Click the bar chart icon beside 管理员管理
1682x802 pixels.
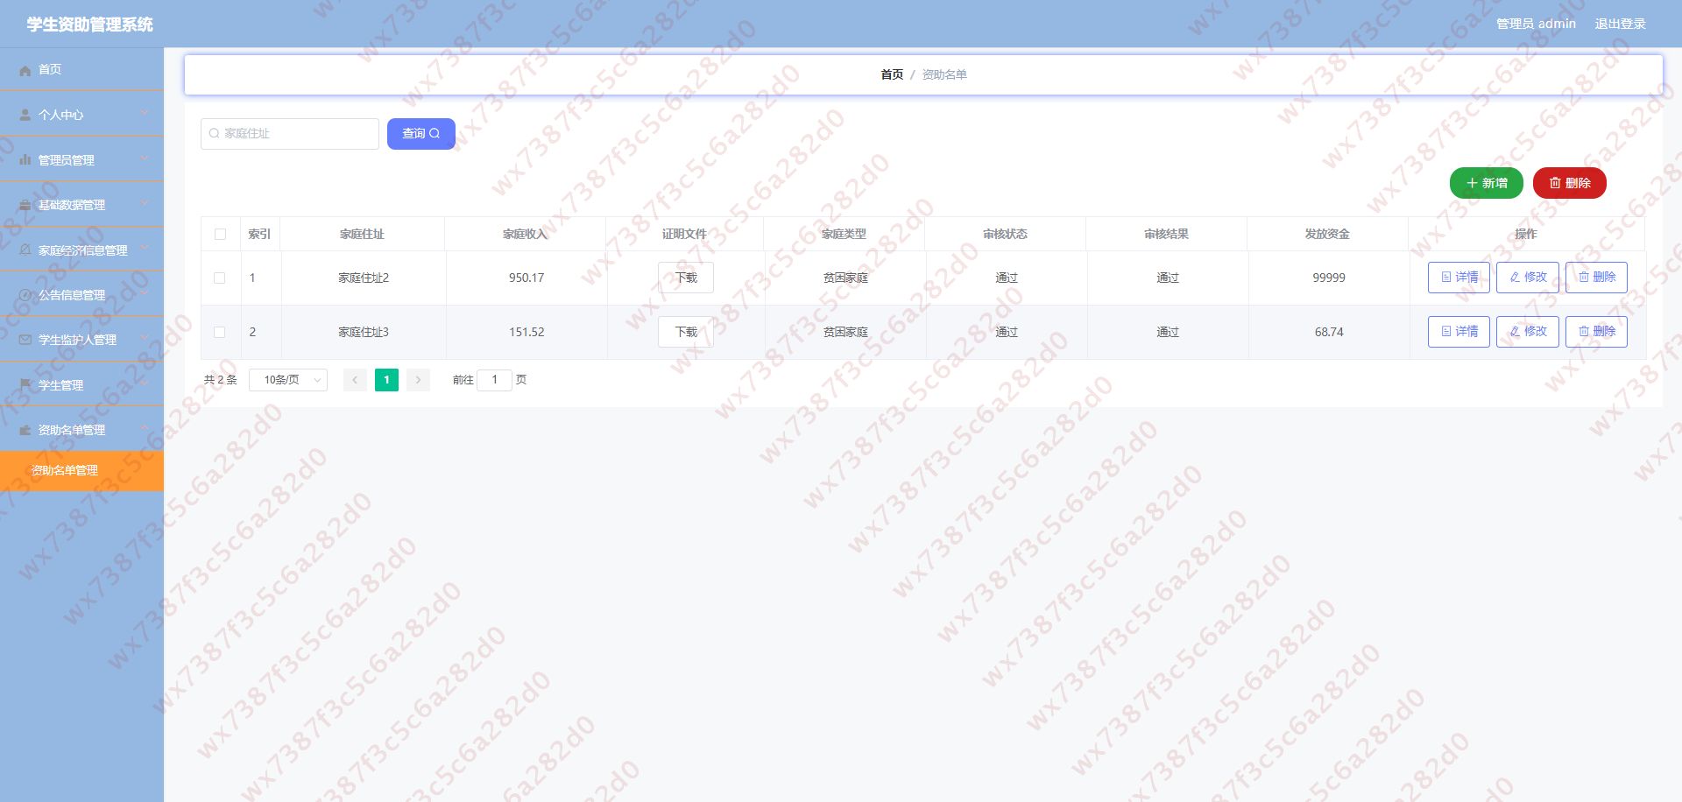coord(25,160)
